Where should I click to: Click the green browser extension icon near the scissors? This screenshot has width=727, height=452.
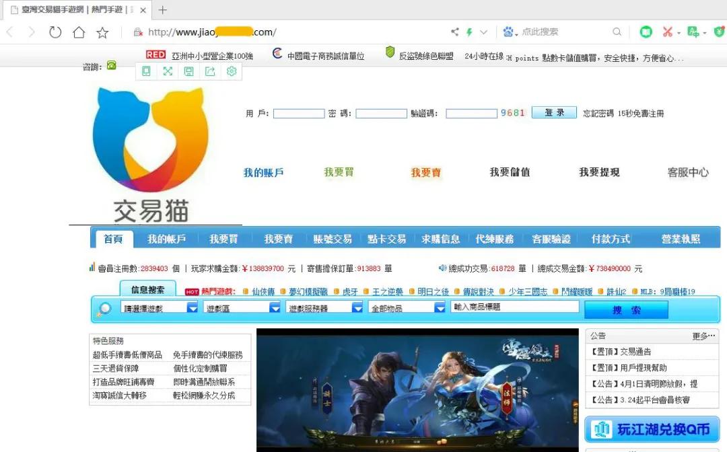[x=646, y=32]
